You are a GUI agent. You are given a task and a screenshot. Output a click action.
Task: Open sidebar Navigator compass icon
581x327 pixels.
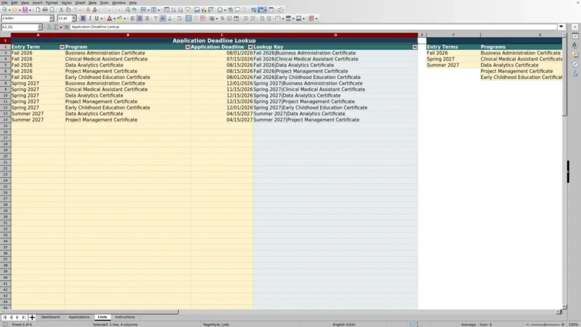pos(575,64)
